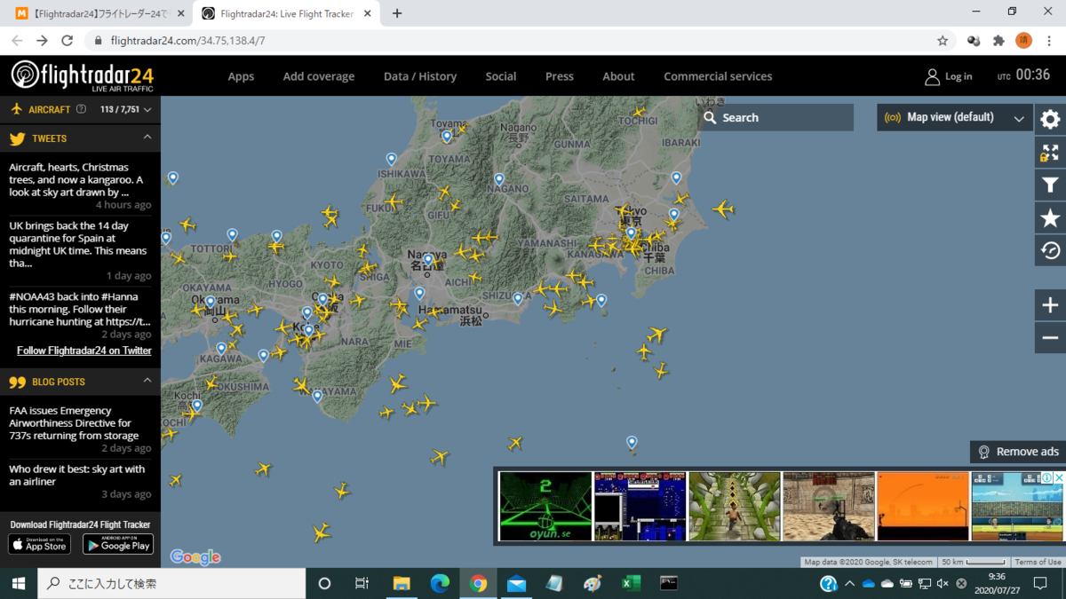Click the lightbulb icon on Remove ads

[x=983, y=452]
